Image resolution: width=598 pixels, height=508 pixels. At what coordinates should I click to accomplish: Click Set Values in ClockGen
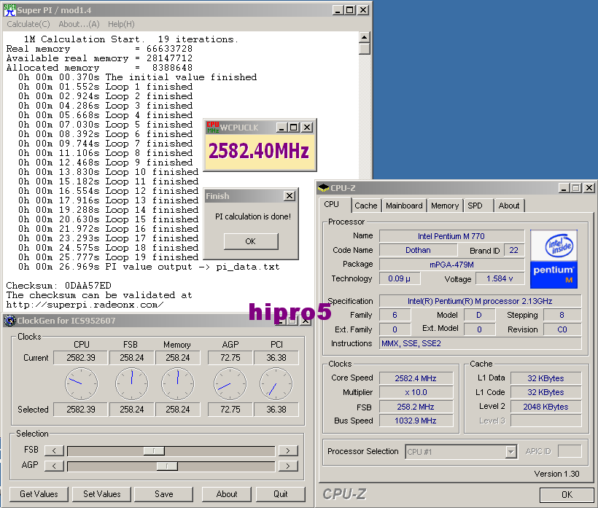(x=102, y=494)
